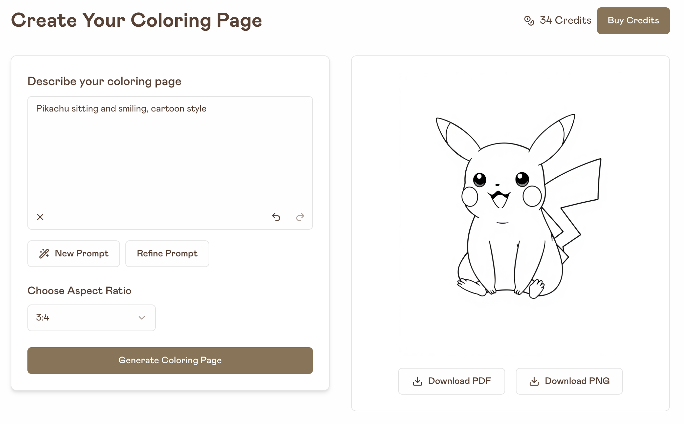Toggle the undo history control

[276, 217]
